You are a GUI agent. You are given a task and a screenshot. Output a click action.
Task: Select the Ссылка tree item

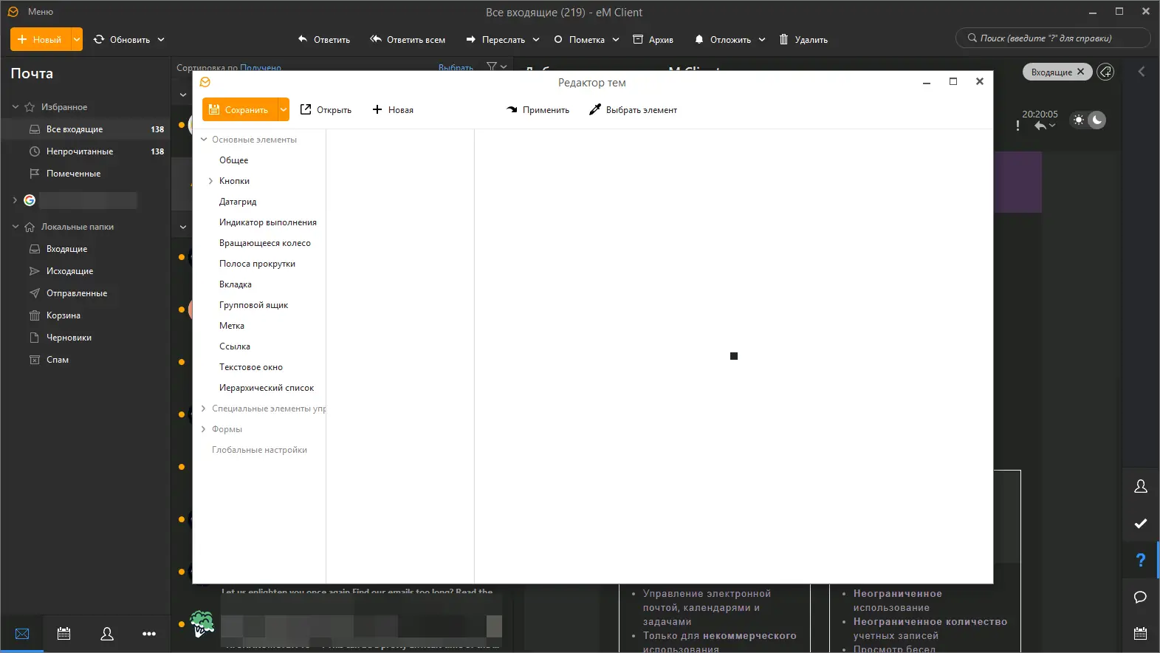235,346
